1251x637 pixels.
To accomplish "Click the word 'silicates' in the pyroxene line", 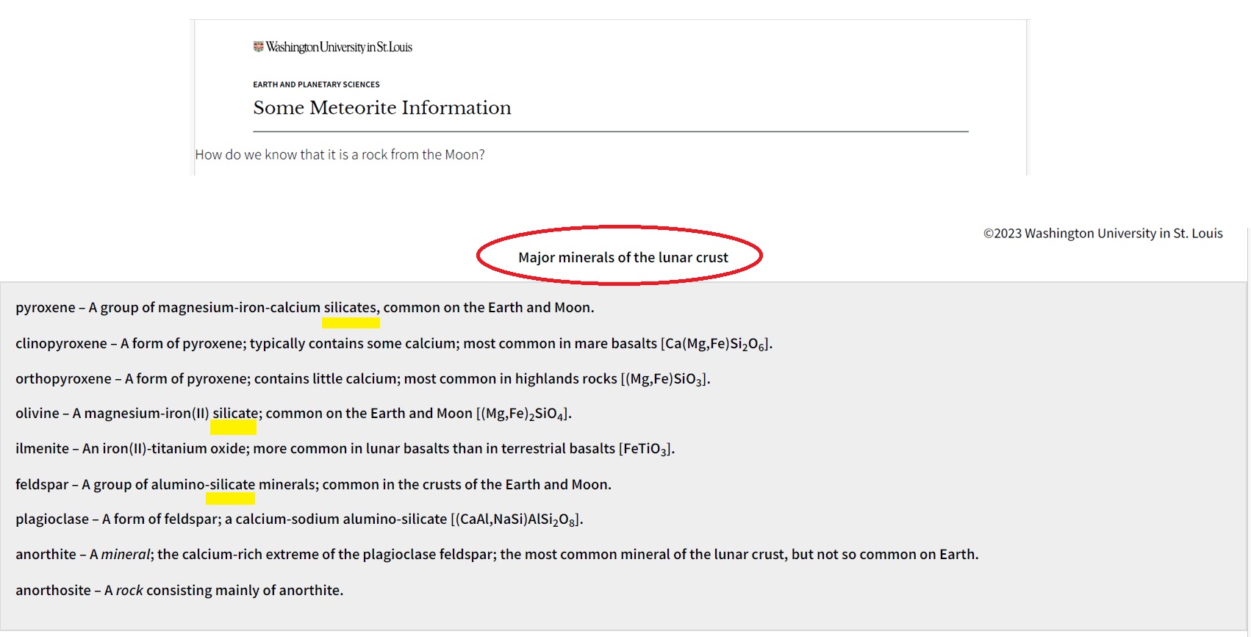I will click(x=351, y=307).
